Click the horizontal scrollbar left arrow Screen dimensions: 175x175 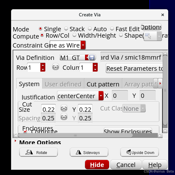[x=15, y=135]
